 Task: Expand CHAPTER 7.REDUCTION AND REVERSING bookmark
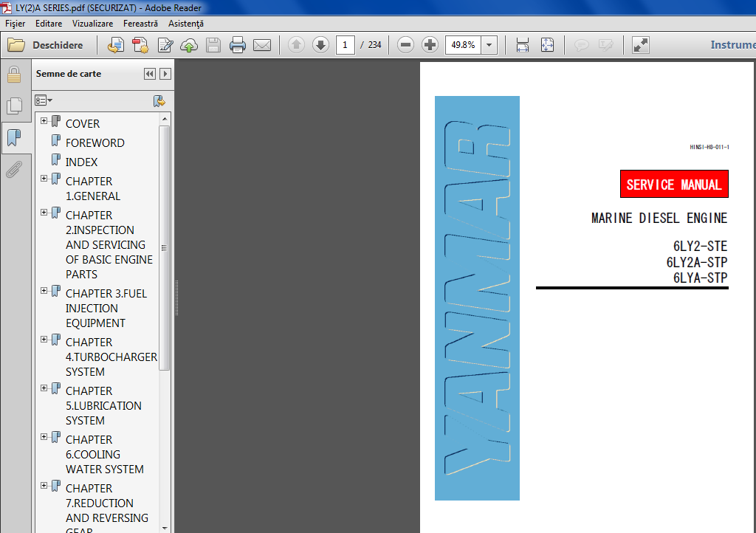44,485
